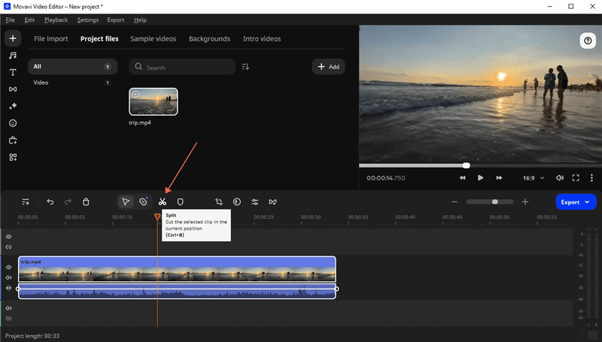Toggle mute on preview volume
This screenshot has height=342, width=602.
click(559, 178)
